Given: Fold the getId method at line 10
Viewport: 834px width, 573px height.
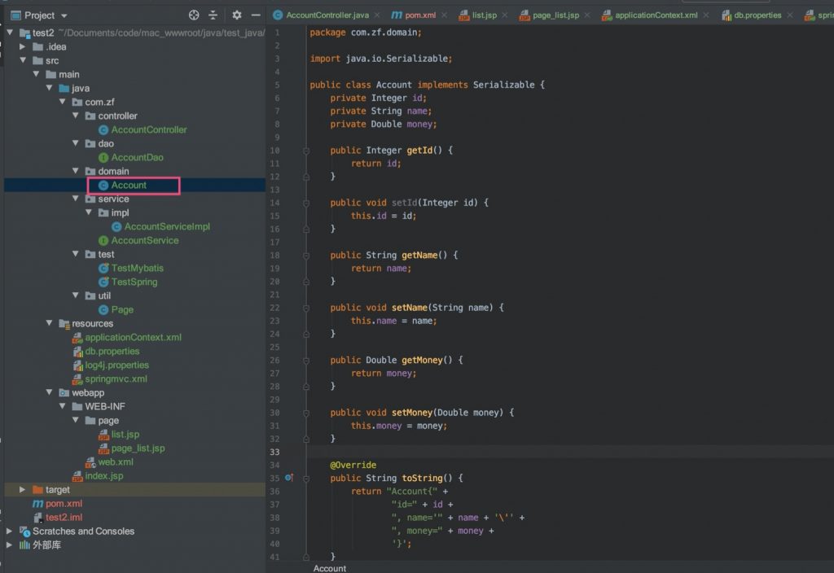Looking at the screenshot, I should (306, 151).
